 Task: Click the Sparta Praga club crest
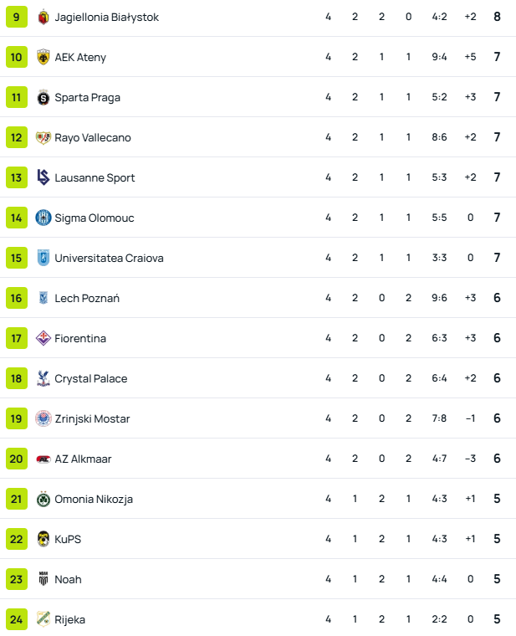point(43,98)
